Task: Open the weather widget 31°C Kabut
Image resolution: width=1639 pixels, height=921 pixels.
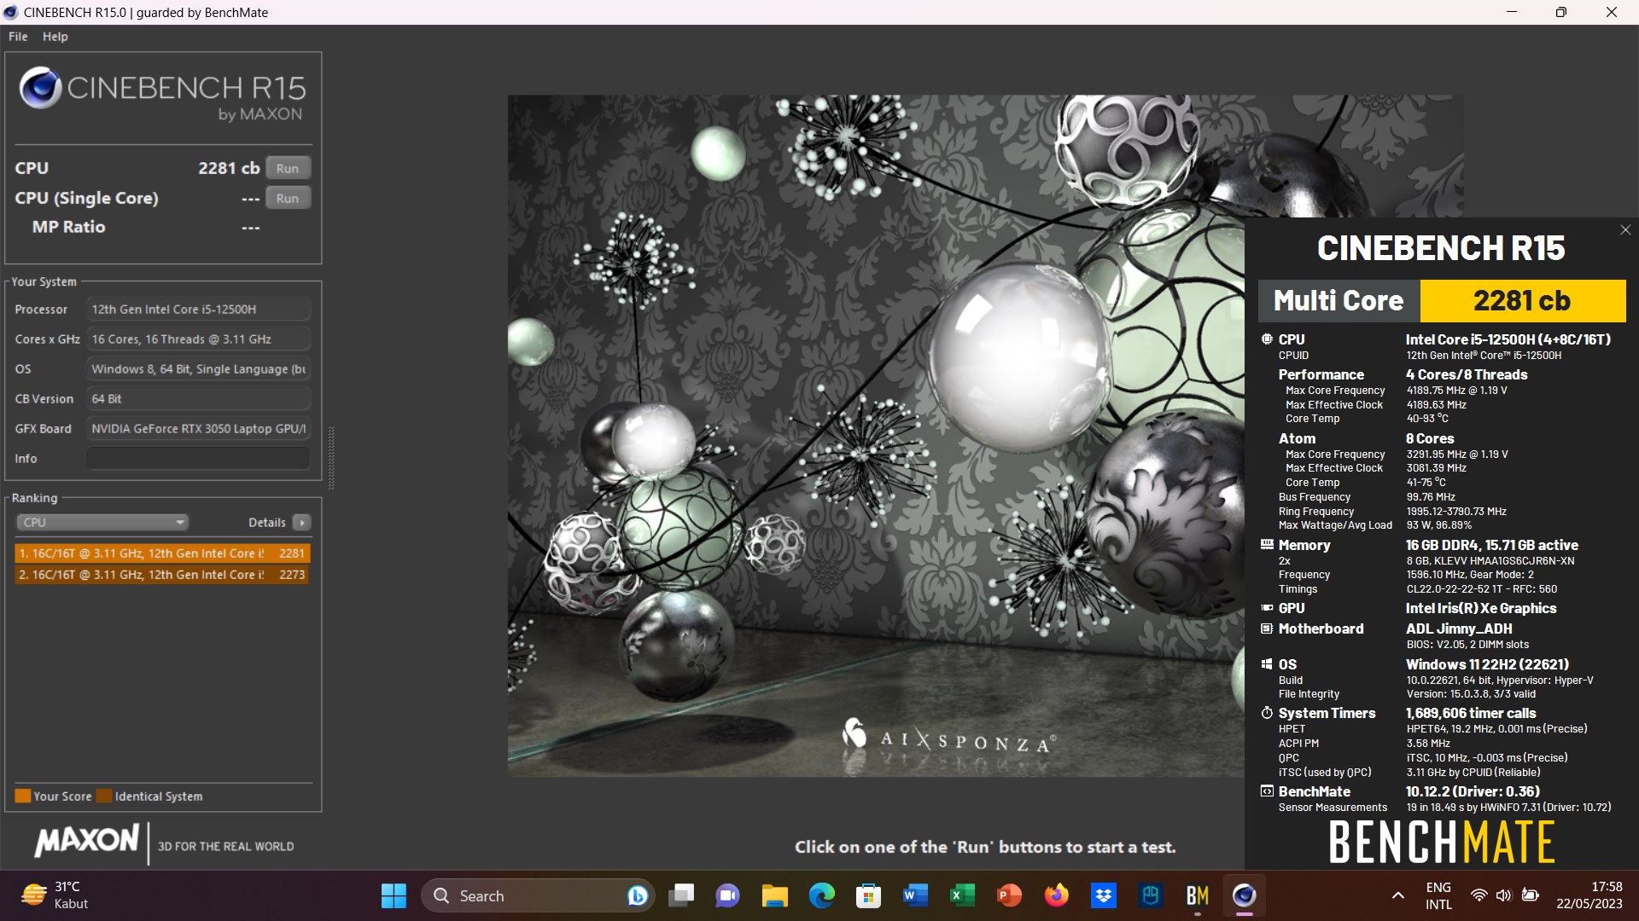Action: (55, 895)
